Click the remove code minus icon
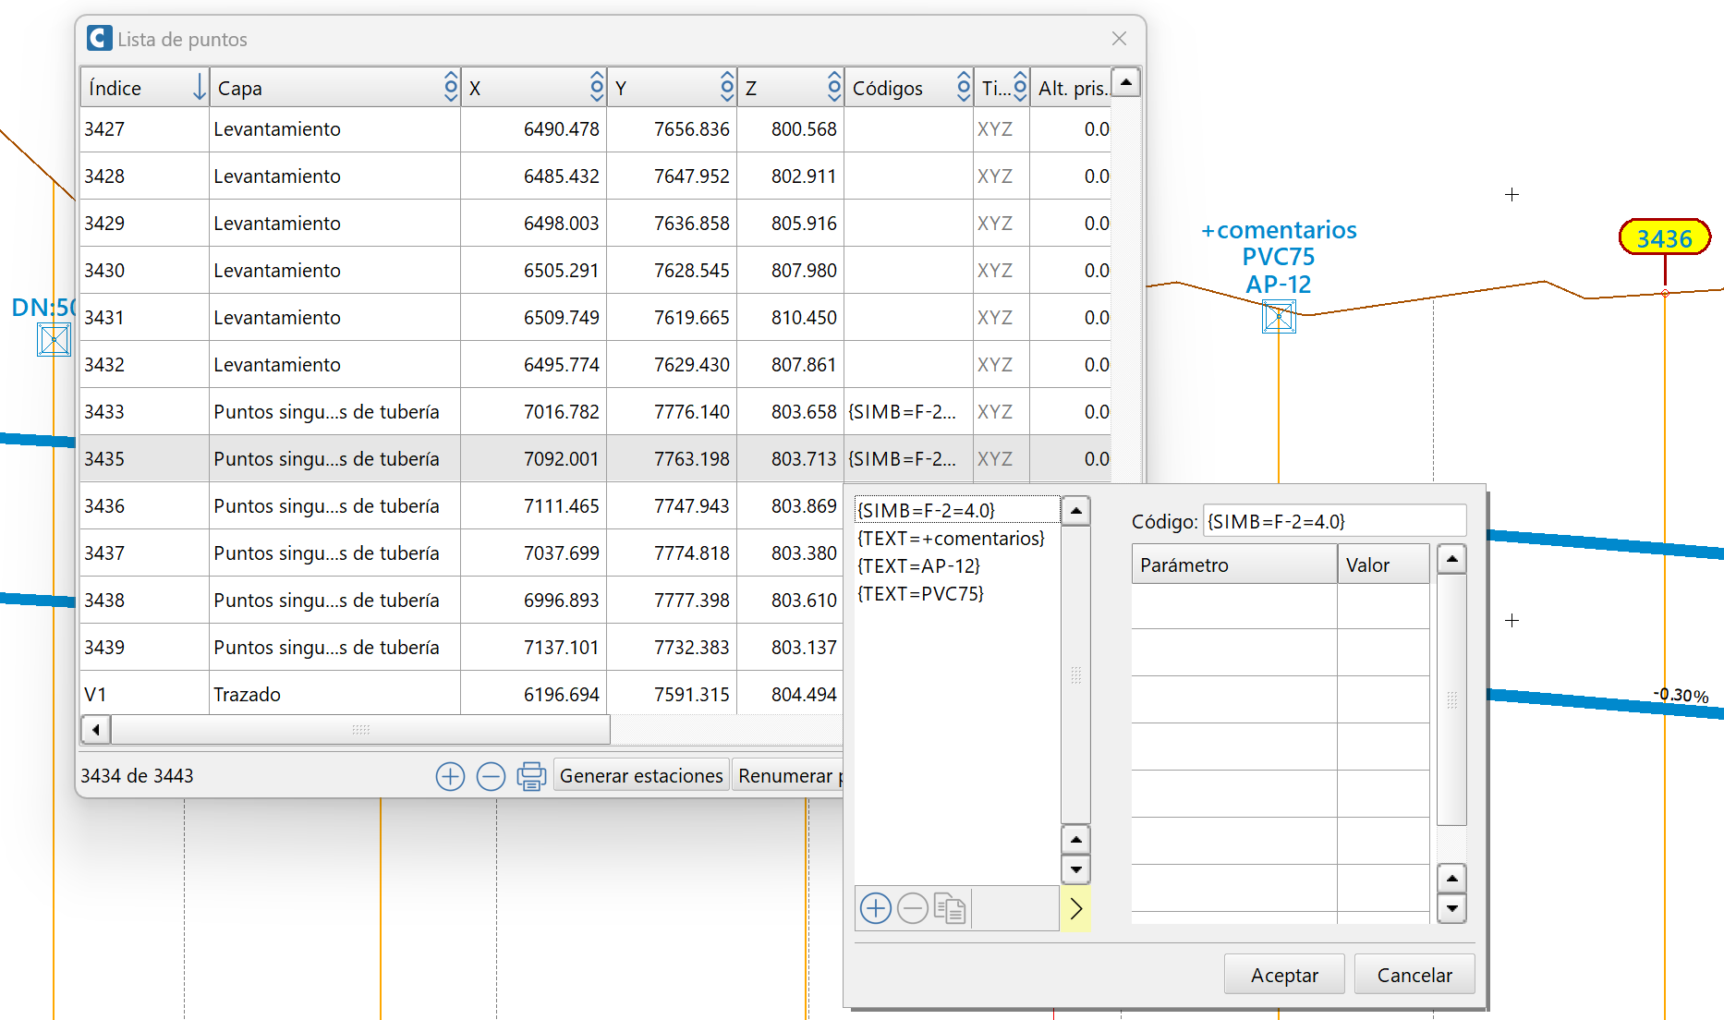The image size is (1724, 1020). click(913, 908)
